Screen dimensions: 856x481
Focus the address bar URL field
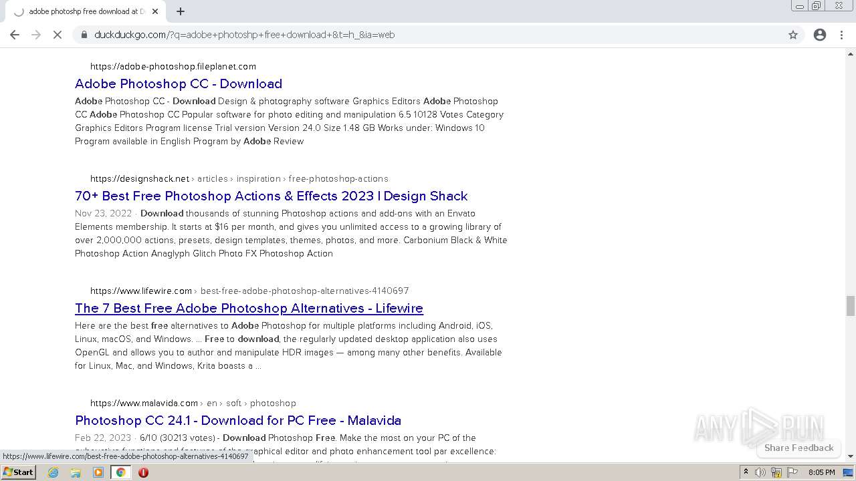click(428, 35)
